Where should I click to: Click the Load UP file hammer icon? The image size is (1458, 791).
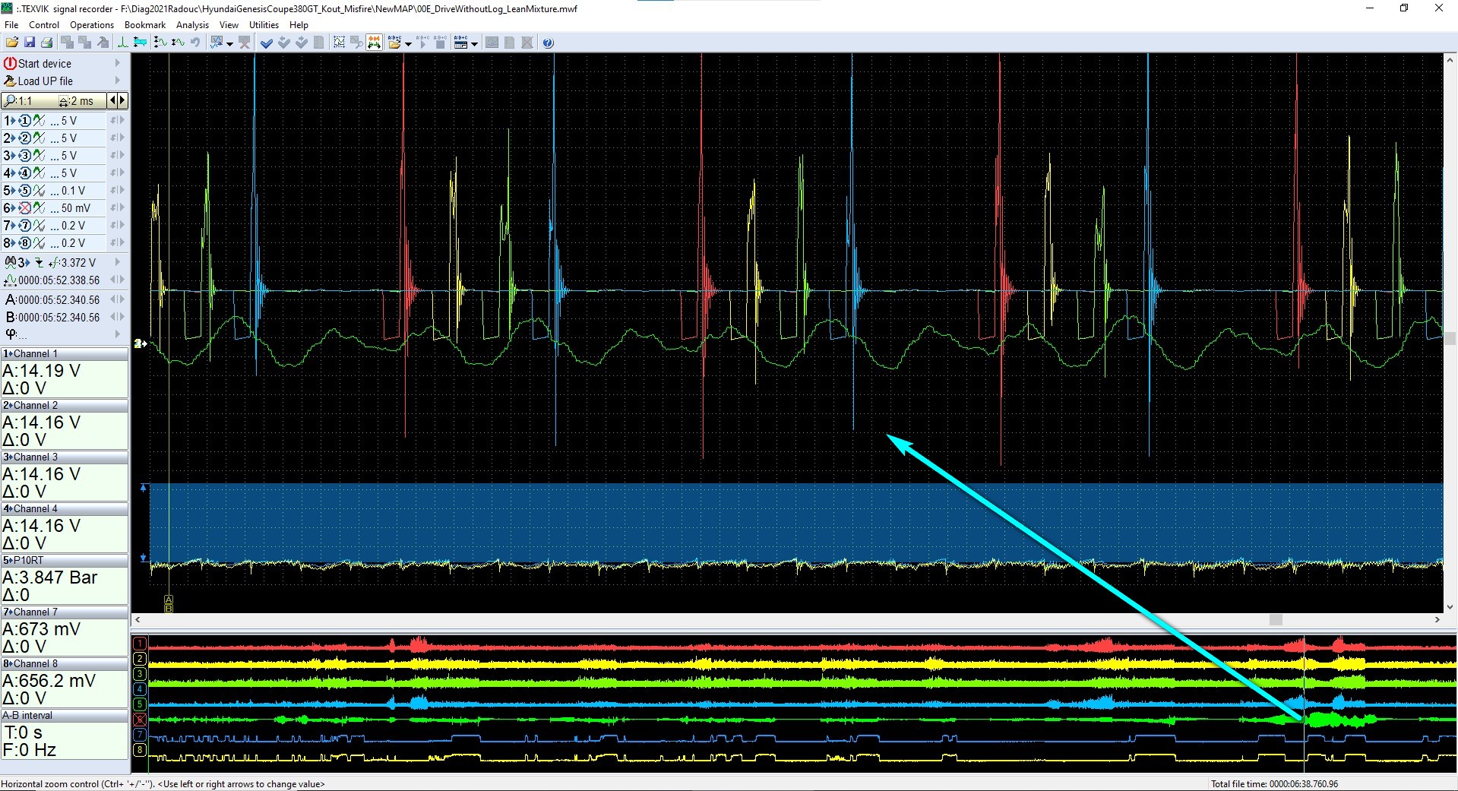(x=10, y=81)
